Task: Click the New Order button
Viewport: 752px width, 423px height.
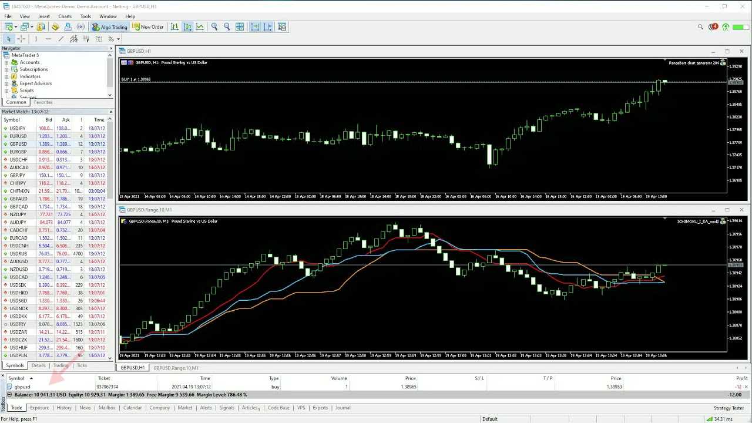Action: [x=148, y=26]
